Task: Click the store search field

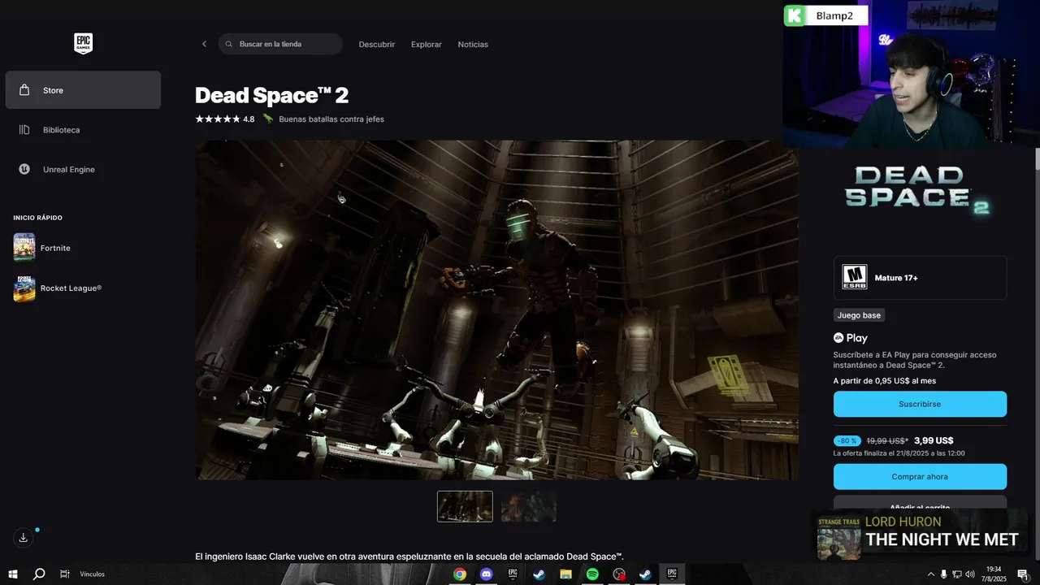Action: pos(280,44)
